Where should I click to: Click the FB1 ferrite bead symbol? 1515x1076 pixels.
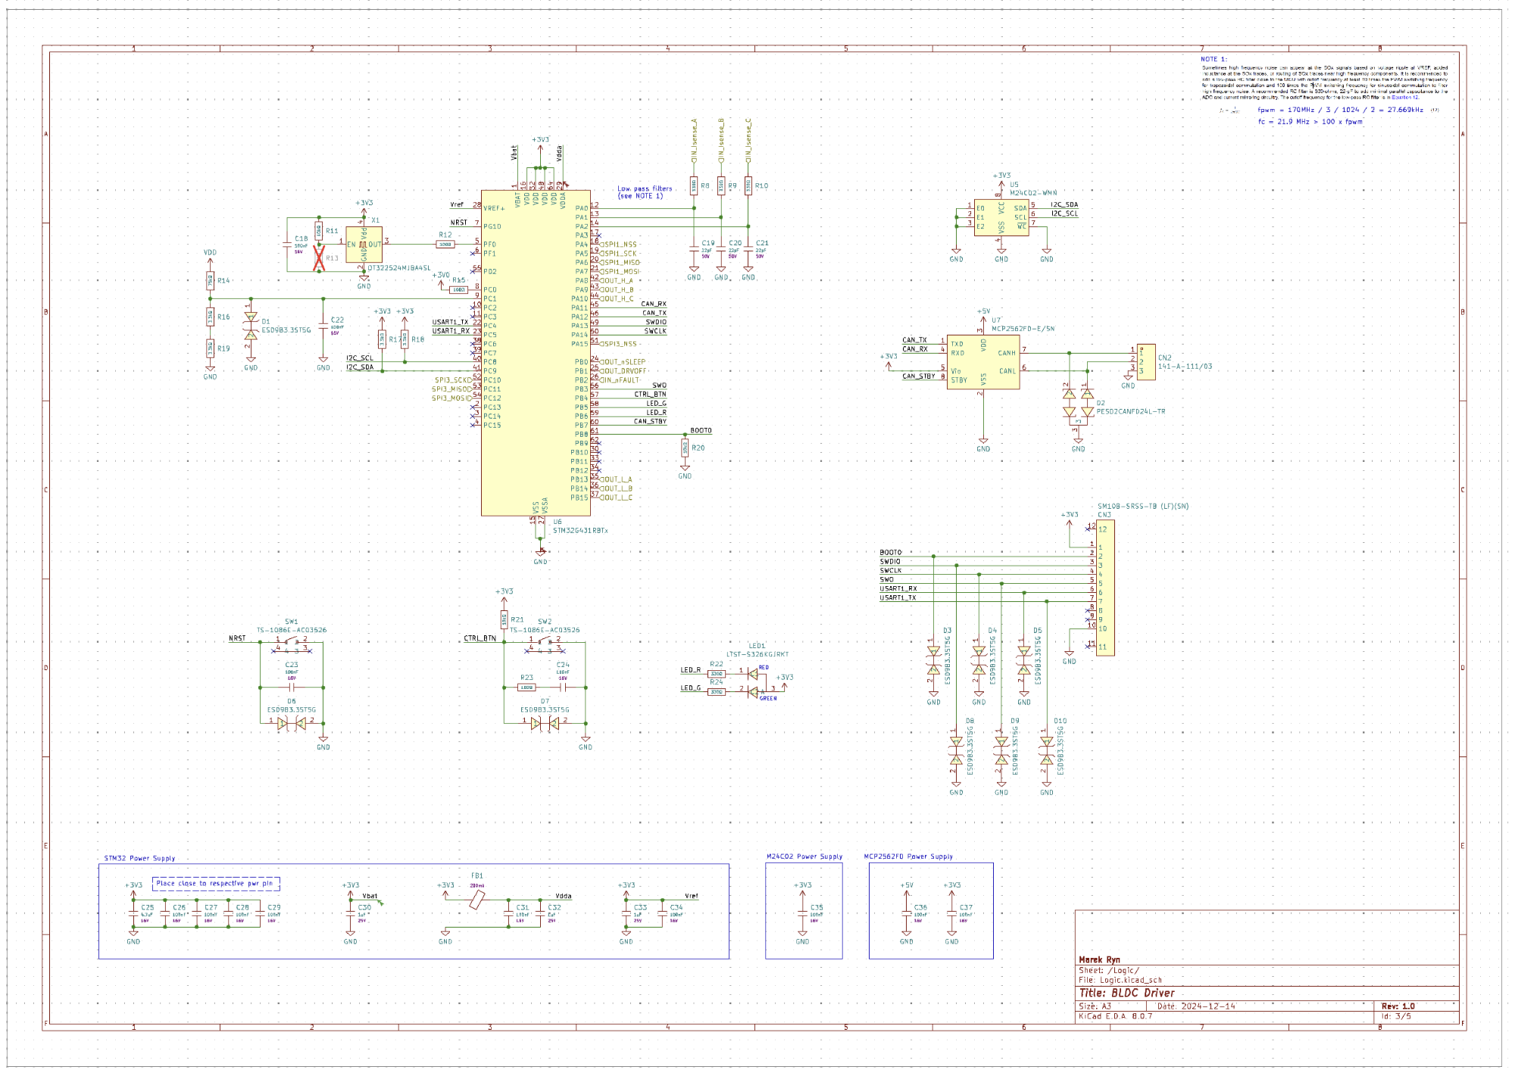[x=476, y=899]
